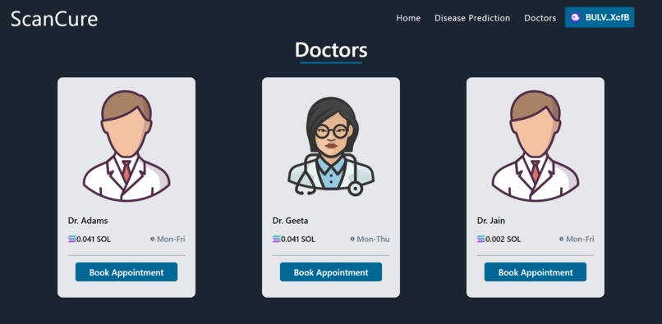Go to the Home page

pos(408,18)
